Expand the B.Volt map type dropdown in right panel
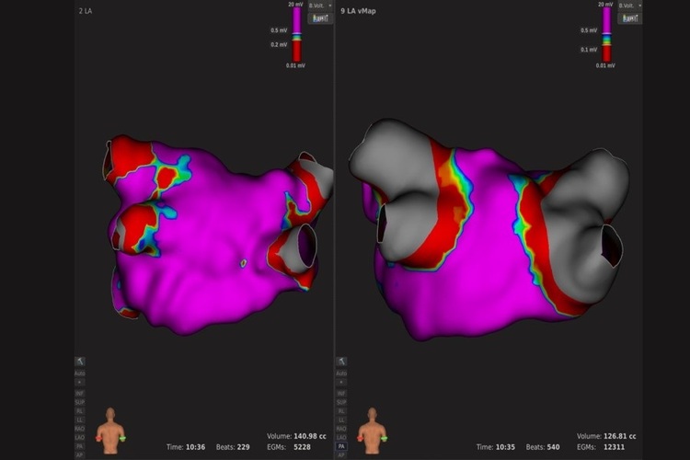The height and width of the screenshot is (460, 690). click(628, 6)
